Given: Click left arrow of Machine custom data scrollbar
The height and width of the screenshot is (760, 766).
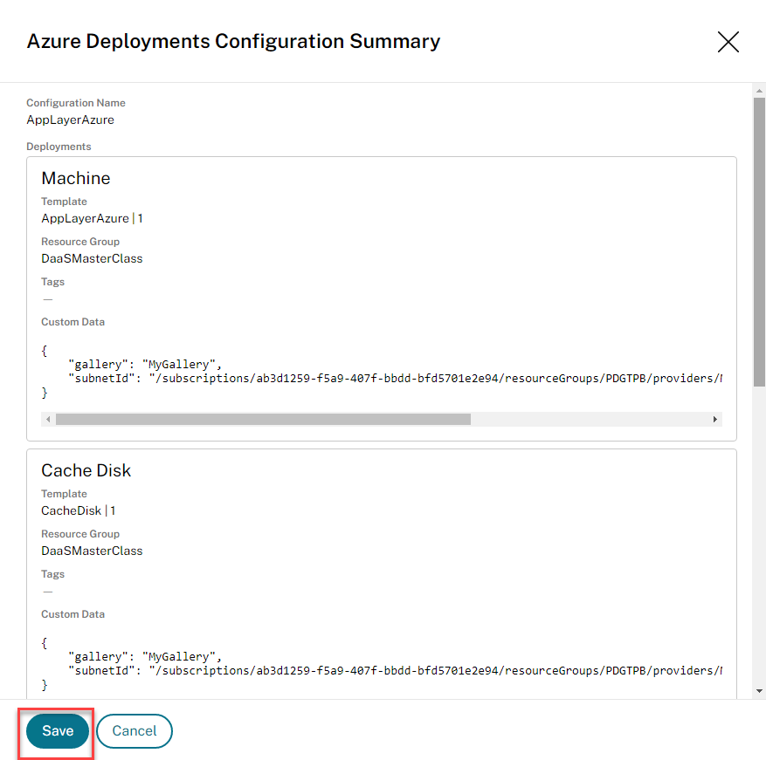Looking at the screenshot, I should point(48,420).
